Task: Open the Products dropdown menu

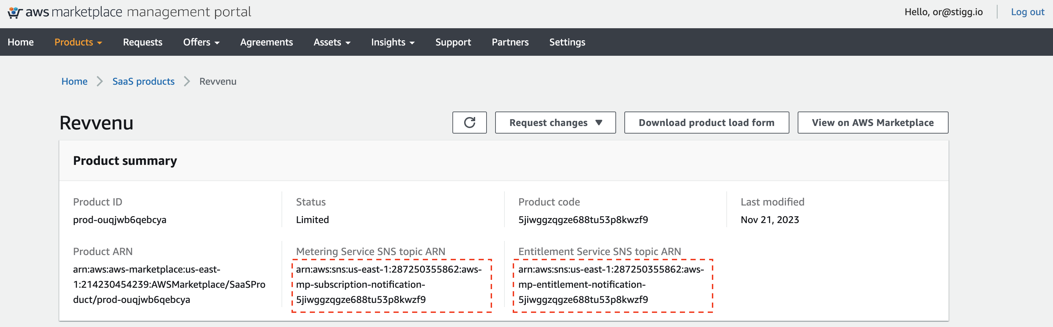Action: (78, 42)
